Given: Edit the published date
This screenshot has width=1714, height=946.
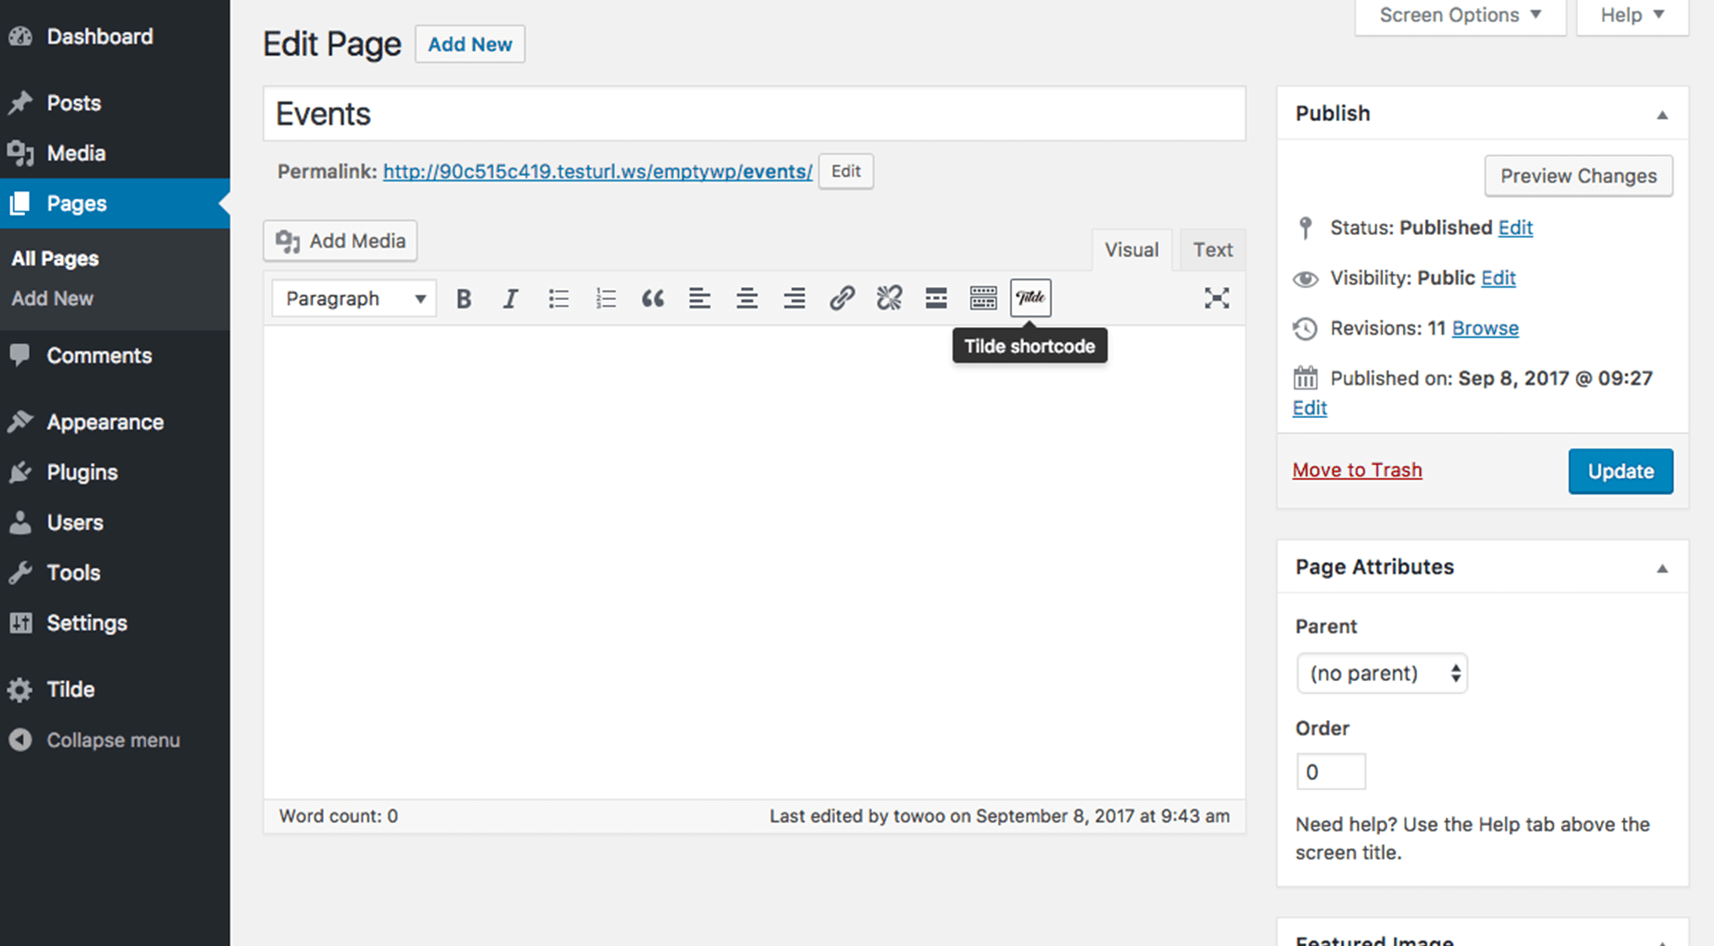Looking at the screenshot, I should (x=1309, y=409).
